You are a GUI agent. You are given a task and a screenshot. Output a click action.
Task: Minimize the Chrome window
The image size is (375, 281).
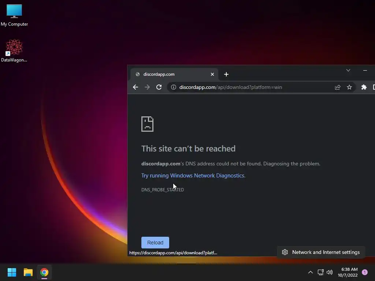365,70
